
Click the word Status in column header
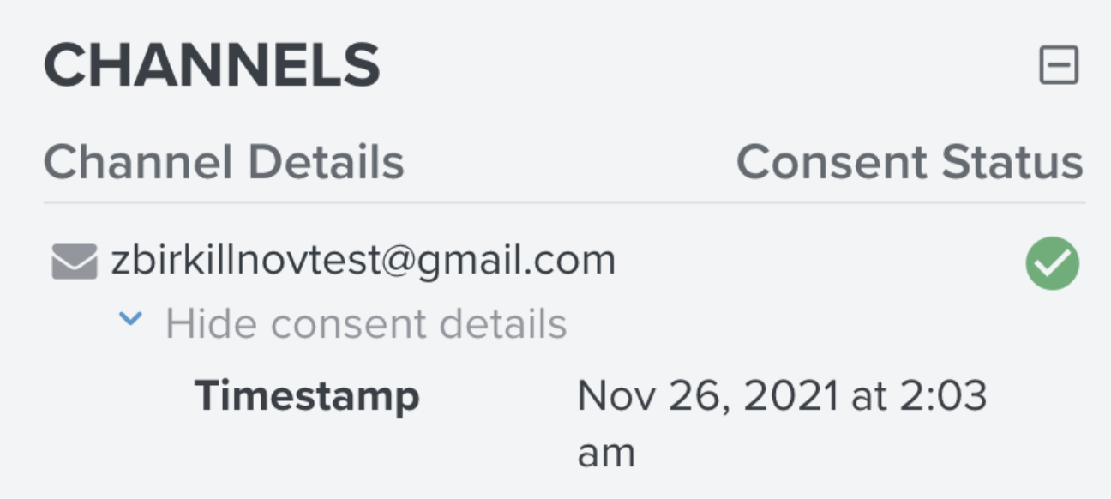click(1012, 162)
